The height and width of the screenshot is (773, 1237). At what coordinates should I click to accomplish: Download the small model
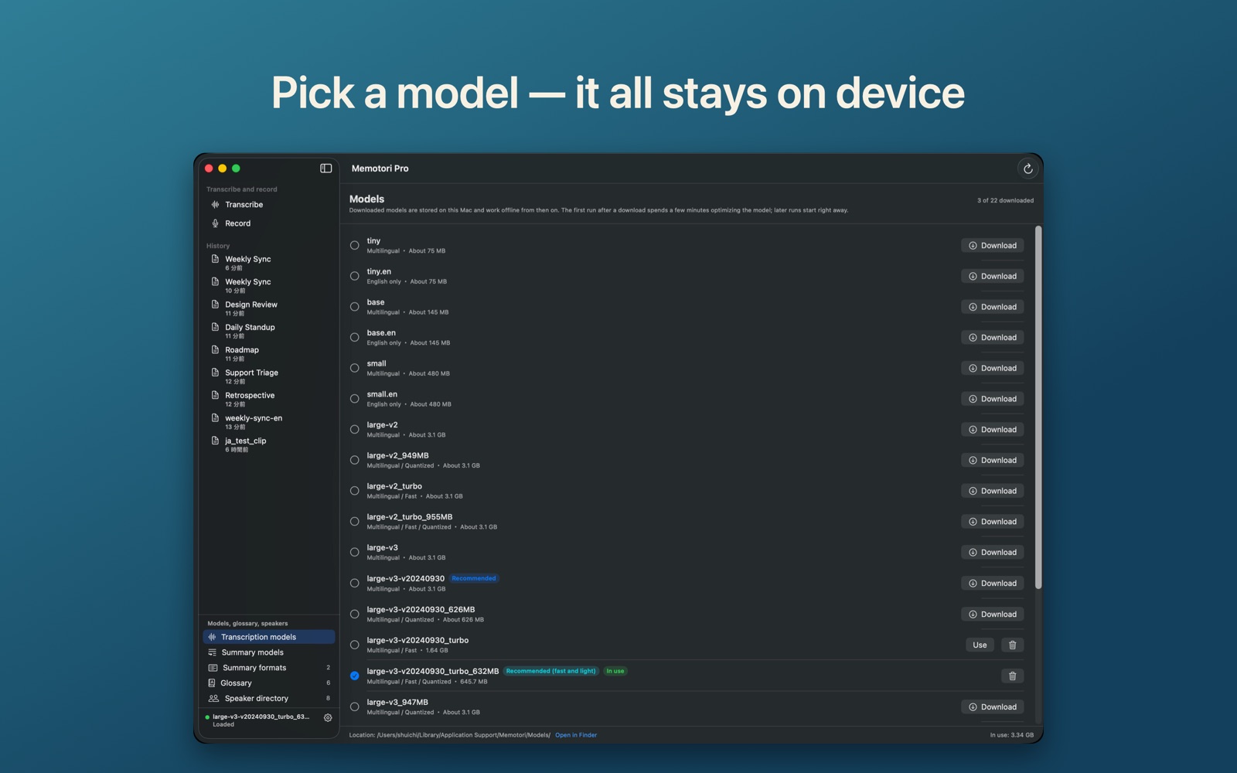[993, 368]
